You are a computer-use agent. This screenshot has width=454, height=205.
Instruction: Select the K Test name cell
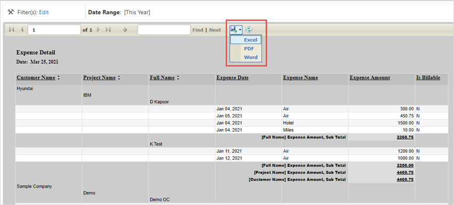[x=156, y=144]
